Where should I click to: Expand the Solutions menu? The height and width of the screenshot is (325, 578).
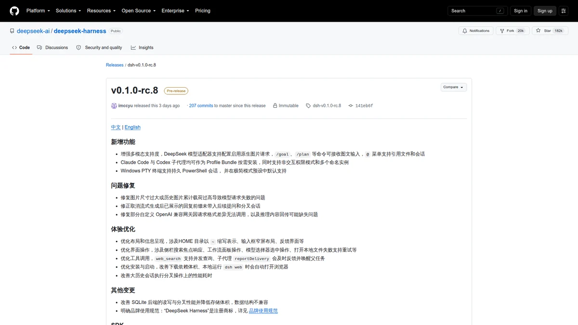click(68, 11)
